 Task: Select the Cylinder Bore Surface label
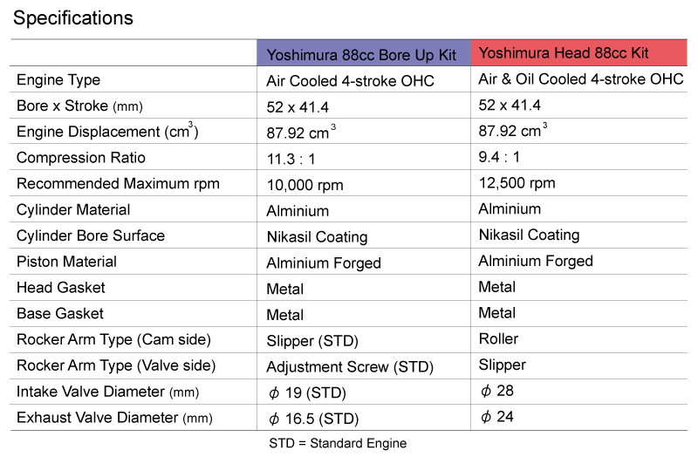point(91,235)
